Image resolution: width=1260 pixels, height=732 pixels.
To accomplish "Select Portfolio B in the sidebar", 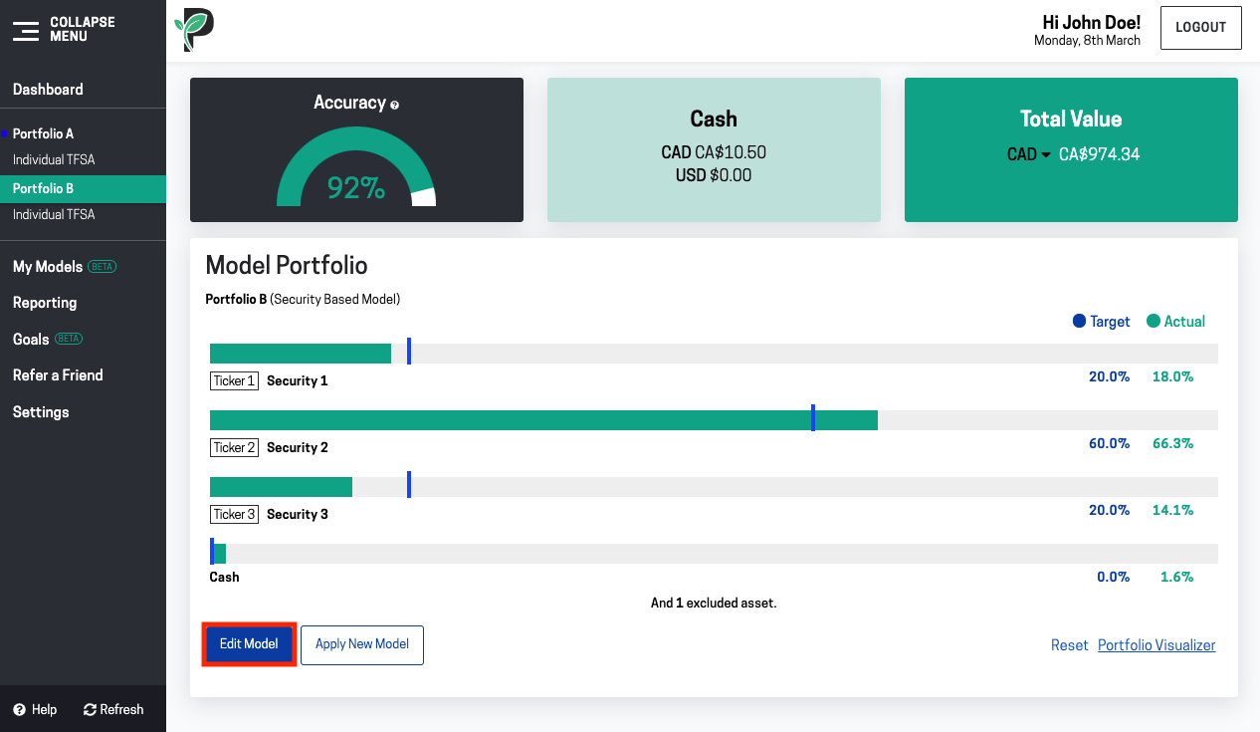I will (83, 188).
